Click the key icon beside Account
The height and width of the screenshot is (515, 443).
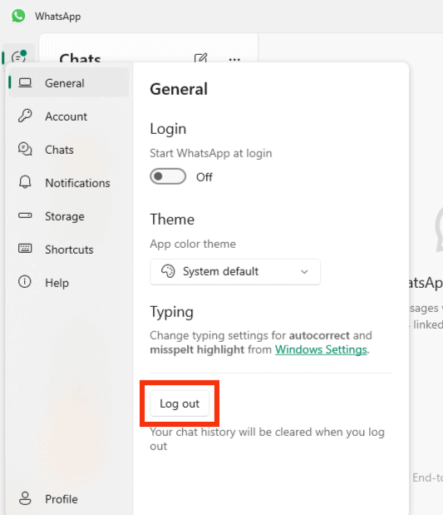click(x=25, y=116)
